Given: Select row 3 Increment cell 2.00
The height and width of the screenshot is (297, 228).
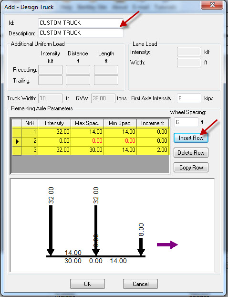Looking at the screenshot, I should coord(153,150).
